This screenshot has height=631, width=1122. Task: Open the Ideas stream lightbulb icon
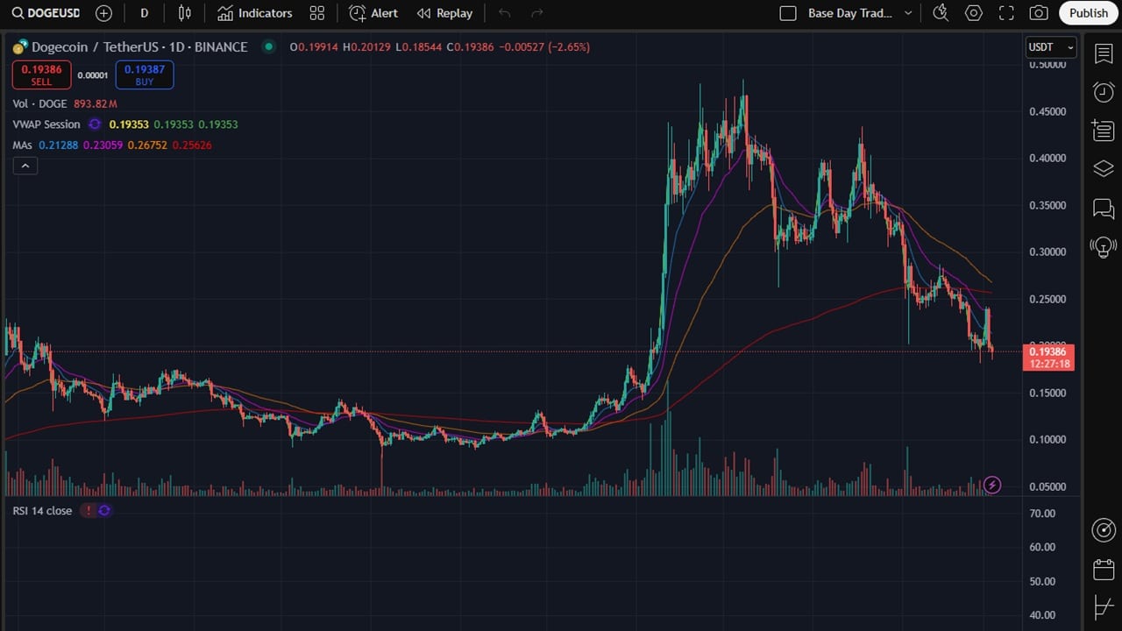(1104, 247)
